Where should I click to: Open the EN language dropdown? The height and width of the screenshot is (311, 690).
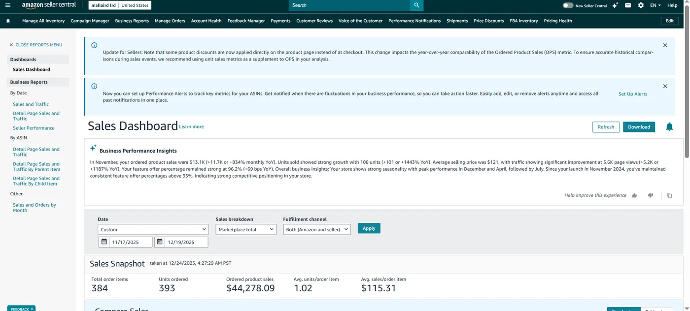pyautogui.click(x=655, y=5)
